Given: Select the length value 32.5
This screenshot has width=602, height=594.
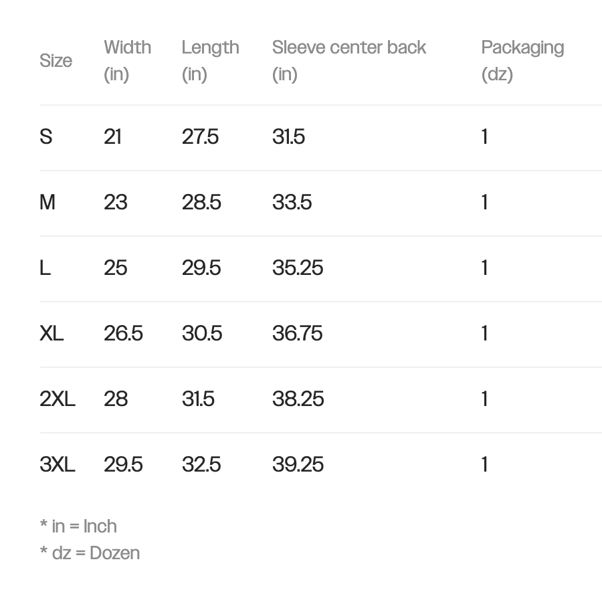Looking at the screenshot, I should coord(201,465).
